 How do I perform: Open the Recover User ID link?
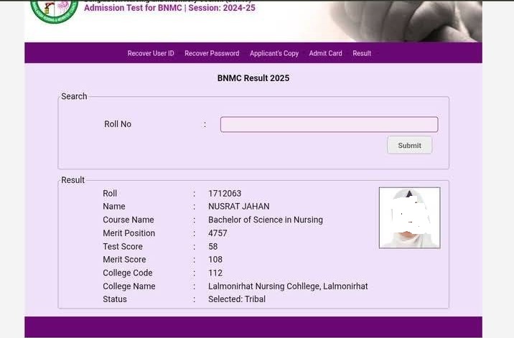point(151,53)
